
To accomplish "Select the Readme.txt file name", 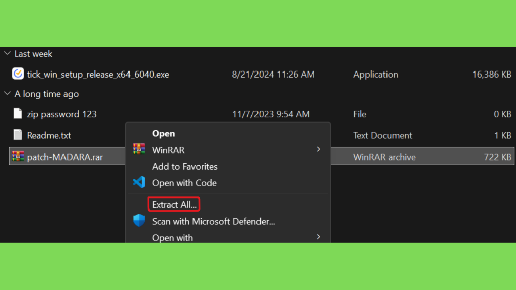I will pos(49,135).
